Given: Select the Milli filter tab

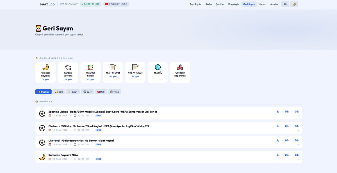Looking at the screenshot, I should point(101,92).
